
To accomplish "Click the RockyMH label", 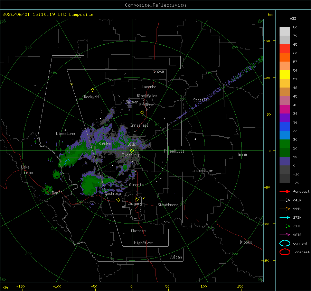I will (91, 97).
